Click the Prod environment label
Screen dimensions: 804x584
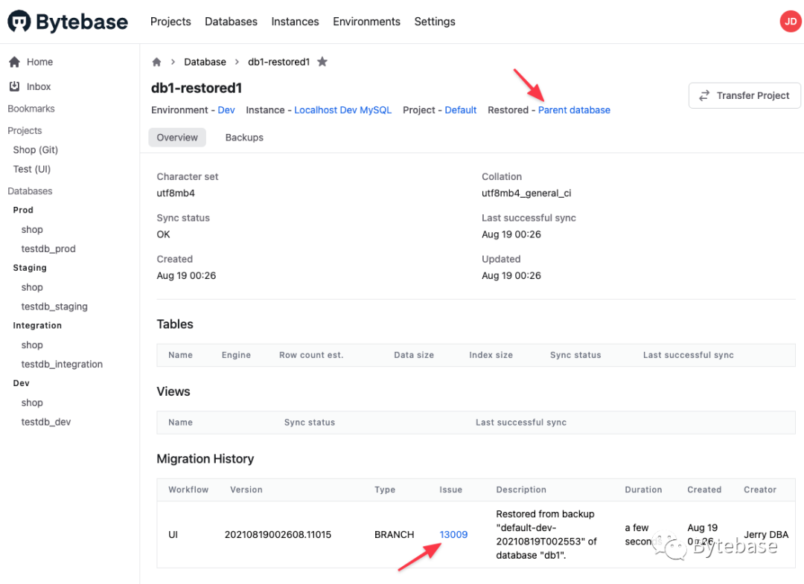pyautogui.click(x=23, y=210)
